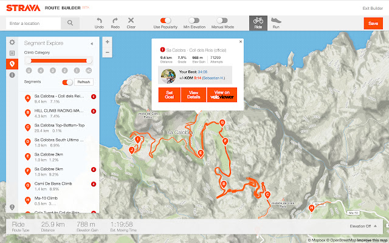Undo the last route change

click(x=99, y=23)
